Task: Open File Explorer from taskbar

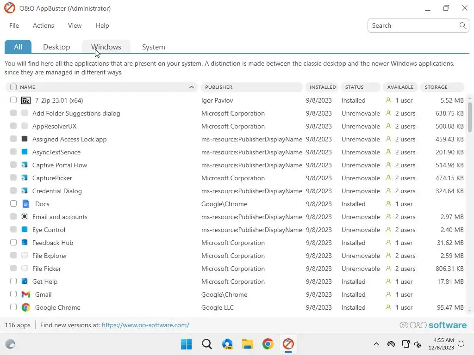Action: (248, 344)
